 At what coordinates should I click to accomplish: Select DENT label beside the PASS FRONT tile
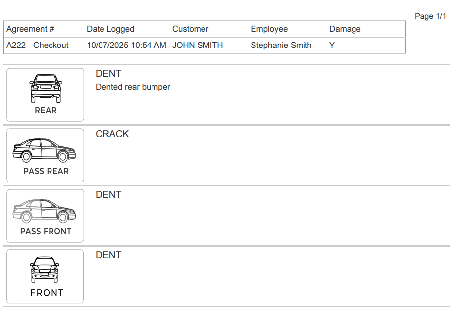tap(108, 195)
